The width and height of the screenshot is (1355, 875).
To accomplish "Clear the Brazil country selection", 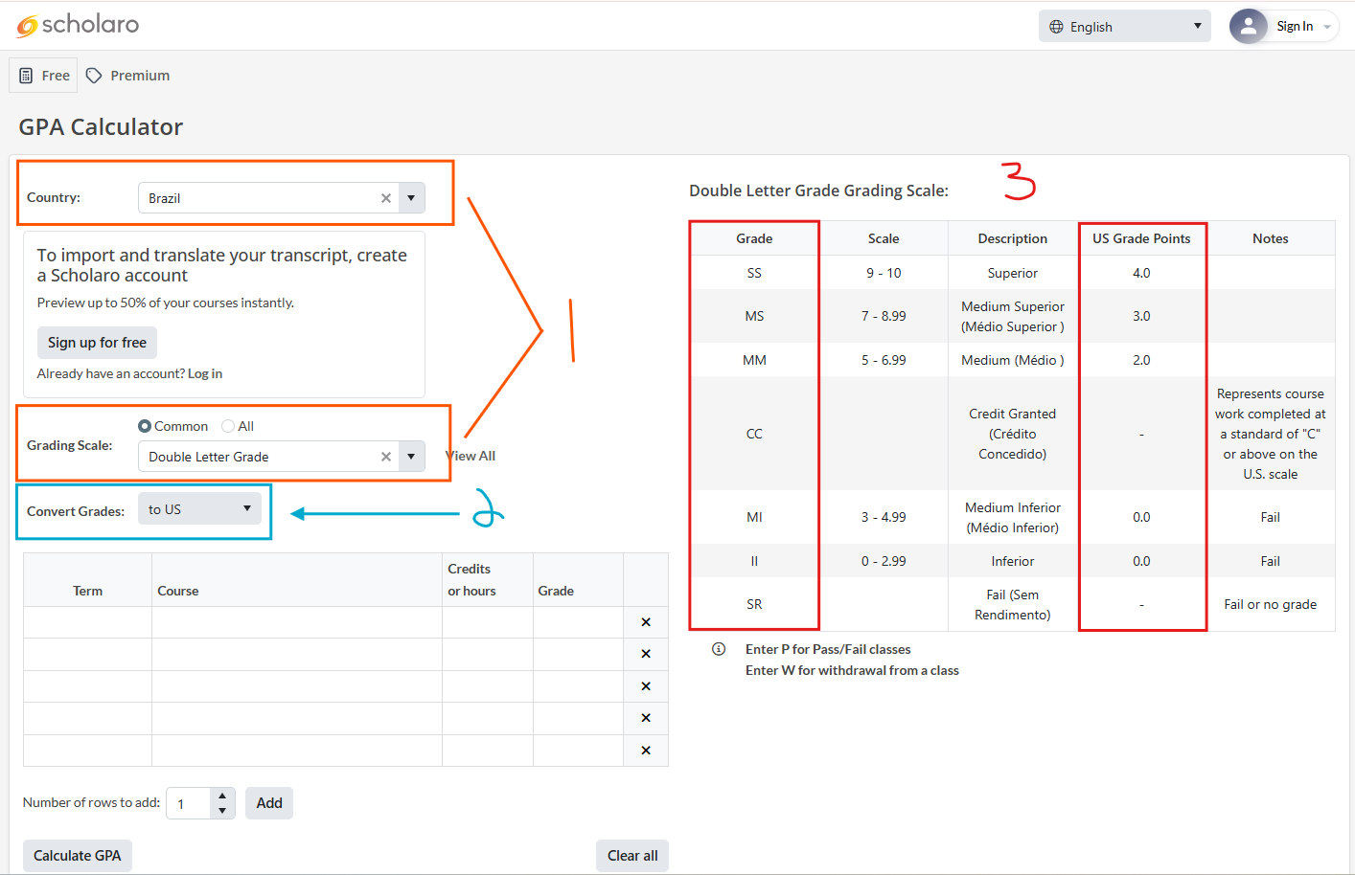I will point(386,198).
